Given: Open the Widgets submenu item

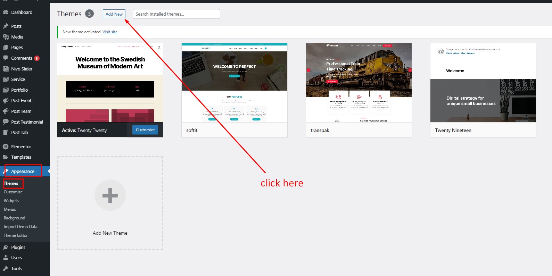Looking at the screenshot, I should tap(11, 201).
